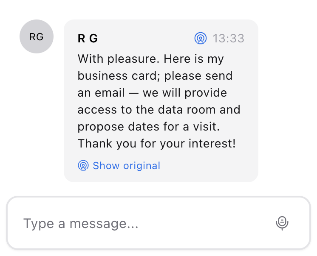Click the 'an email — we will provide' line
317x256 pixels.
point(152,92)
